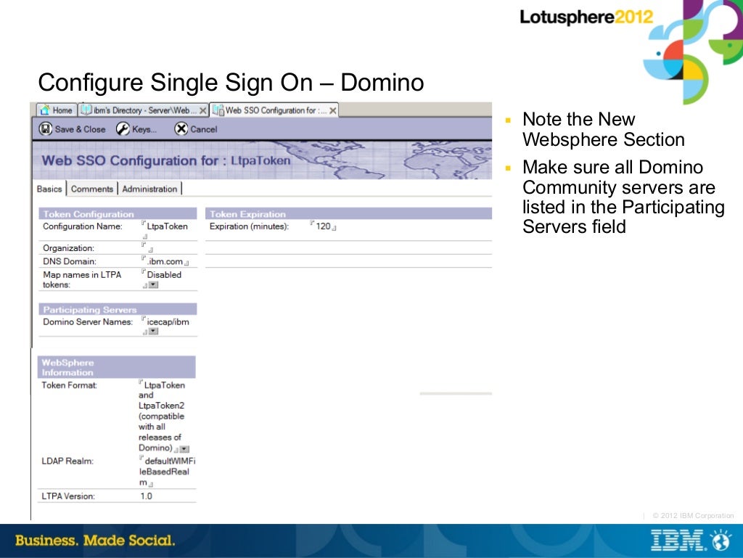
Task: Click the ibm's Directory tab book icon
Action: point(86,110)
